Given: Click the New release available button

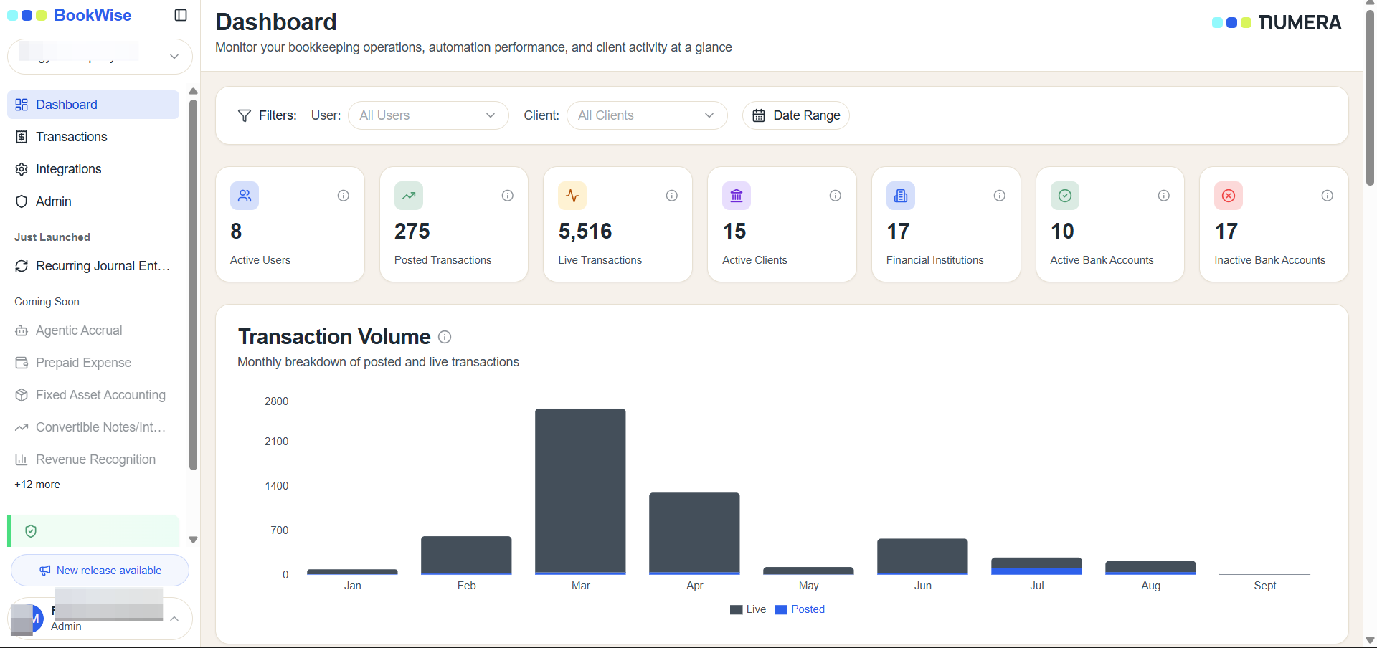Looking at the screenshot, I should (x=100, y=571).
